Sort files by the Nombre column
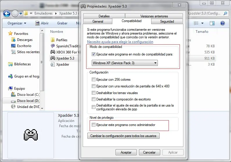The height and width of the screenshot is (162, 231). [x=57, y=32]
